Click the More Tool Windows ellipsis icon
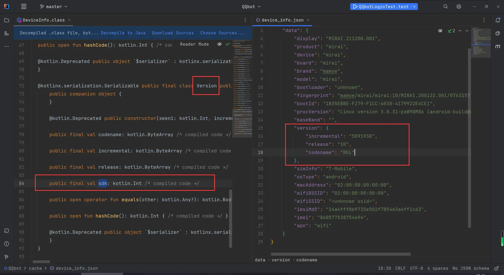The width and height of the screenshot is (504, 275). pos(7,46)
